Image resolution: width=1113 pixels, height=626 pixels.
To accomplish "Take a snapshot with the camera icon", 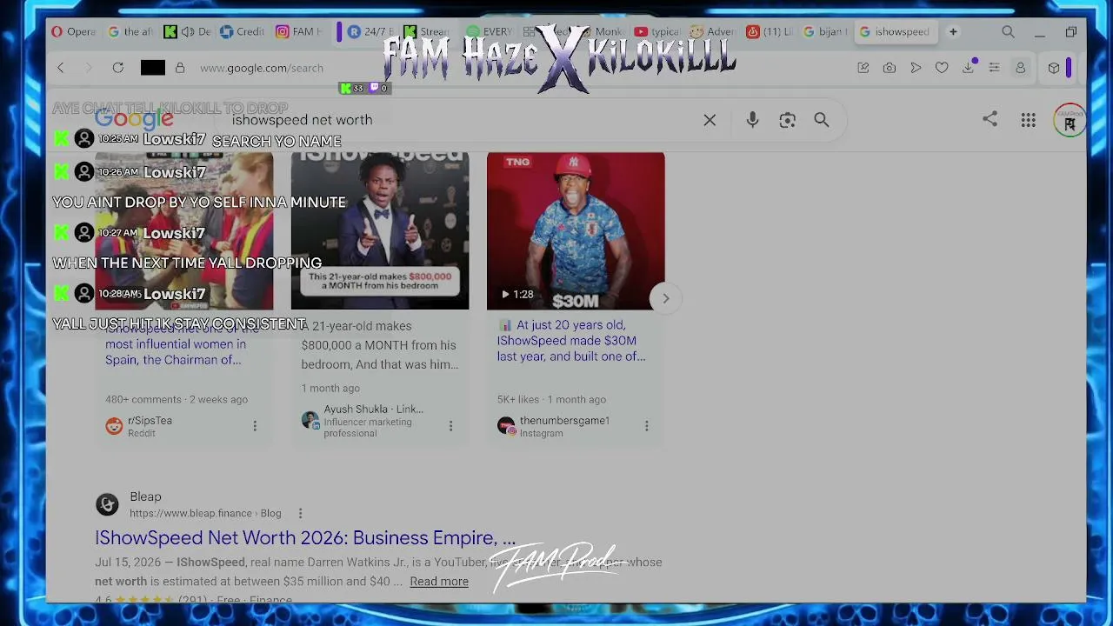I will pos(890,68).
